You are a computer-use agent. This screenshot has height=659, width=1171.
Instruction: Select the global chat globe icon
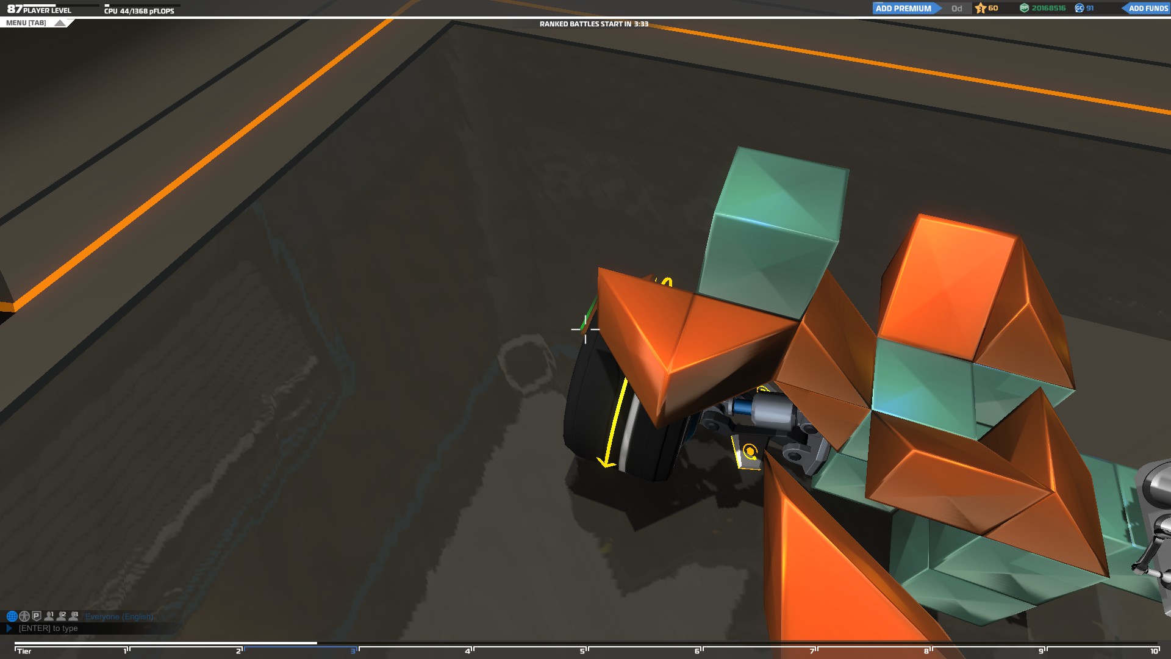[x=12, y=616]
